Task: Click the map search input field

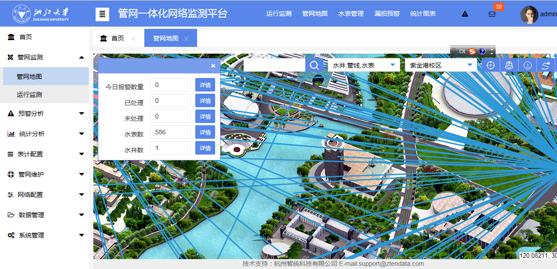Action: [x=274, y=65]
